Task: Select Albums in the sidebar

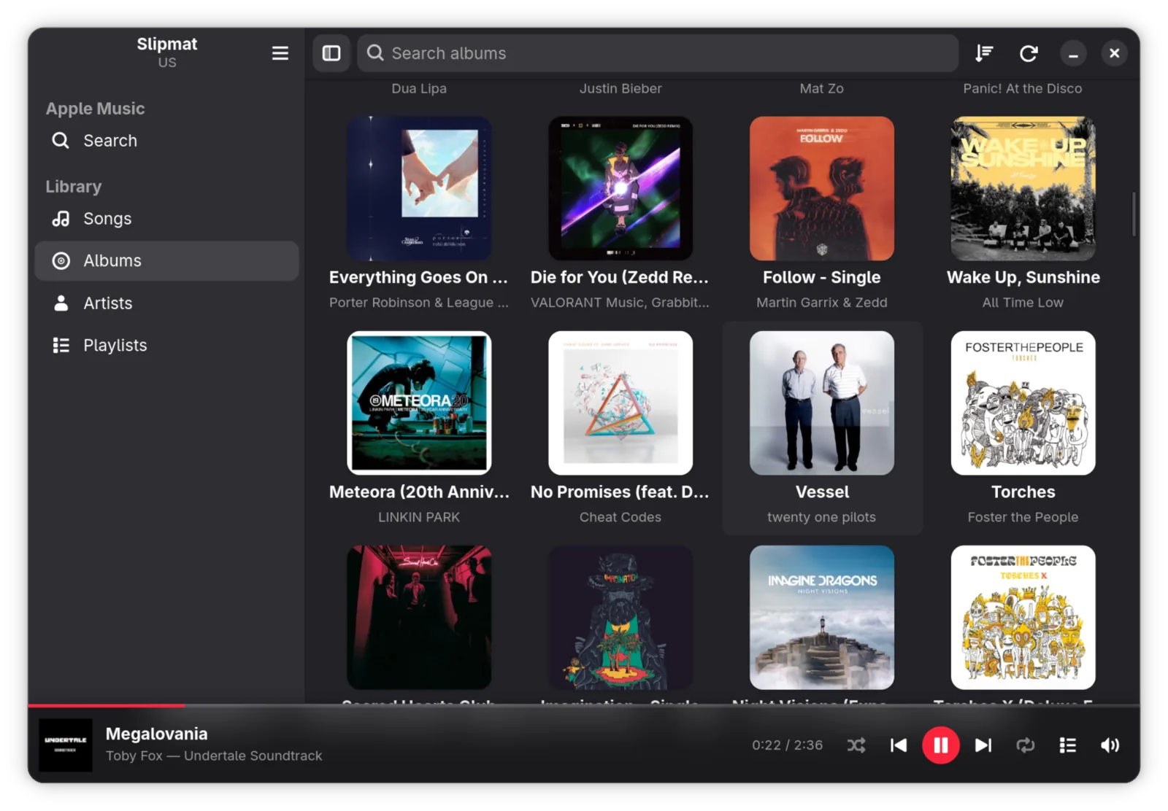Action: pyautogui.click(x=166, y=261)
